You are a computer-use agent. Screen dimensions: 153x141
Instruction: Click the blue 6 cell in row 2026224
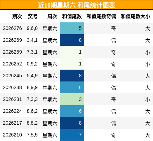tap(72, 111)
